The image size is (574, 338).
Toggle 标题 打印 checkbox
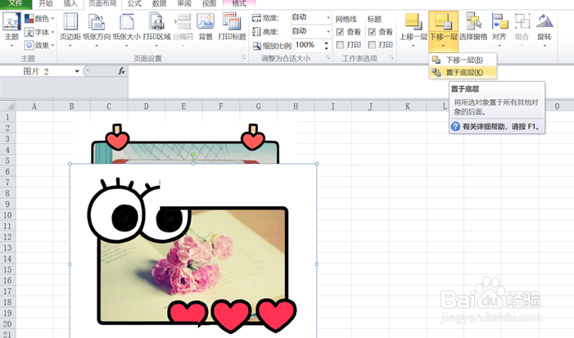[x=372, y=45]
